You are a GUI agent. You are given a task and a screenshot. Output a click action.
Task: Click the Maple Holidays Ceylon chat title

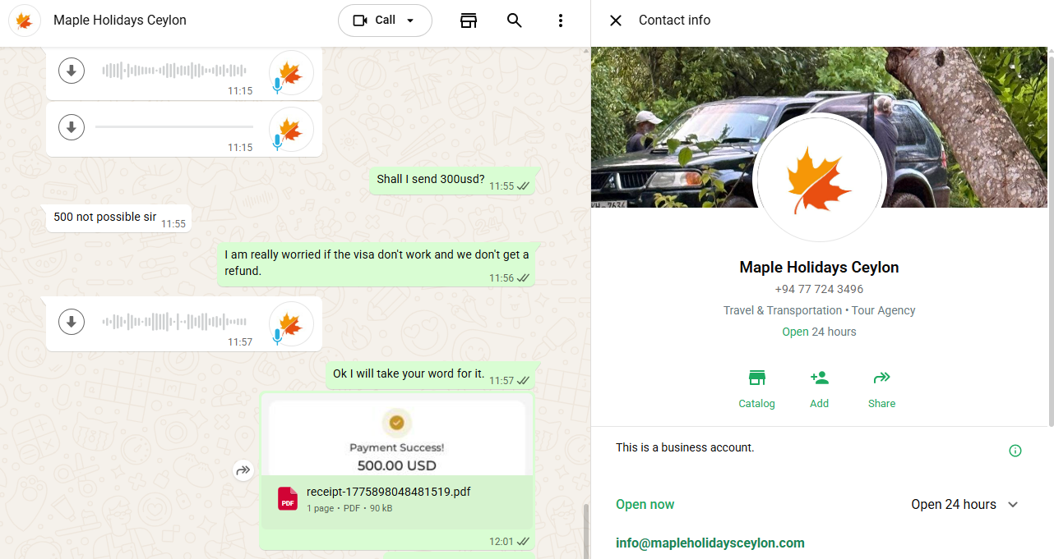120,21
